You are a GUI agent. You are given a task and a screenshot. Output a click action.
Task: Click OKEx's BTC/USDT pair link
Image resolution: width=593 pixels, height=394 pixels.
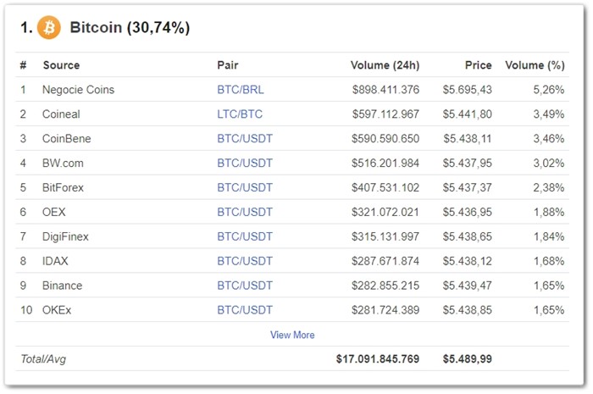tap(245, 310)
